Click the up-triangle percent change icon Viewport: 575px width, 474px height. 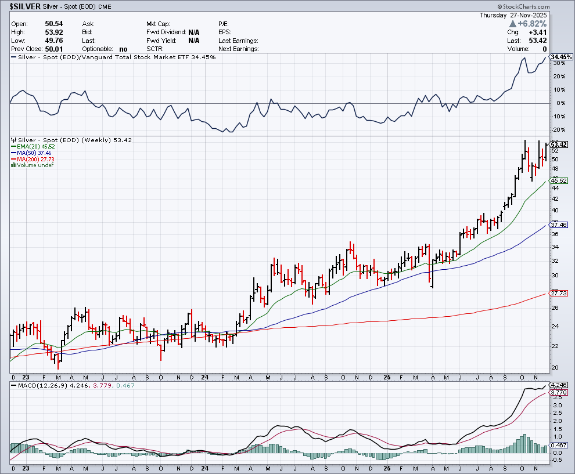[x=513, y=24]
